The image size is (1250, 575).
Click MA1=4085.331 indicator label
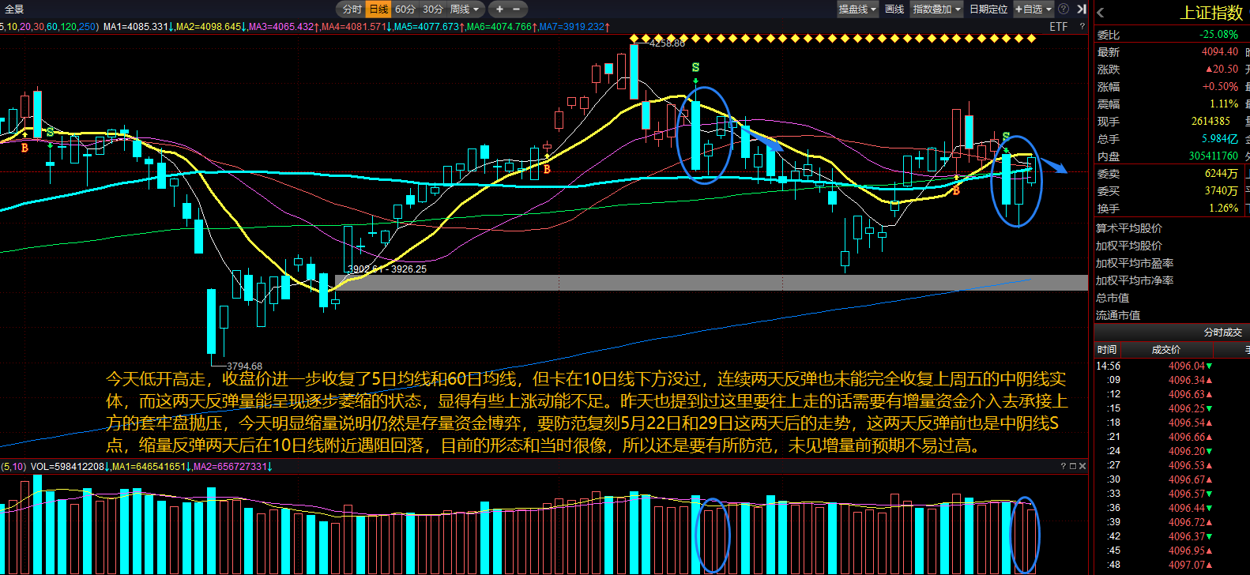[x=138, y=27]
